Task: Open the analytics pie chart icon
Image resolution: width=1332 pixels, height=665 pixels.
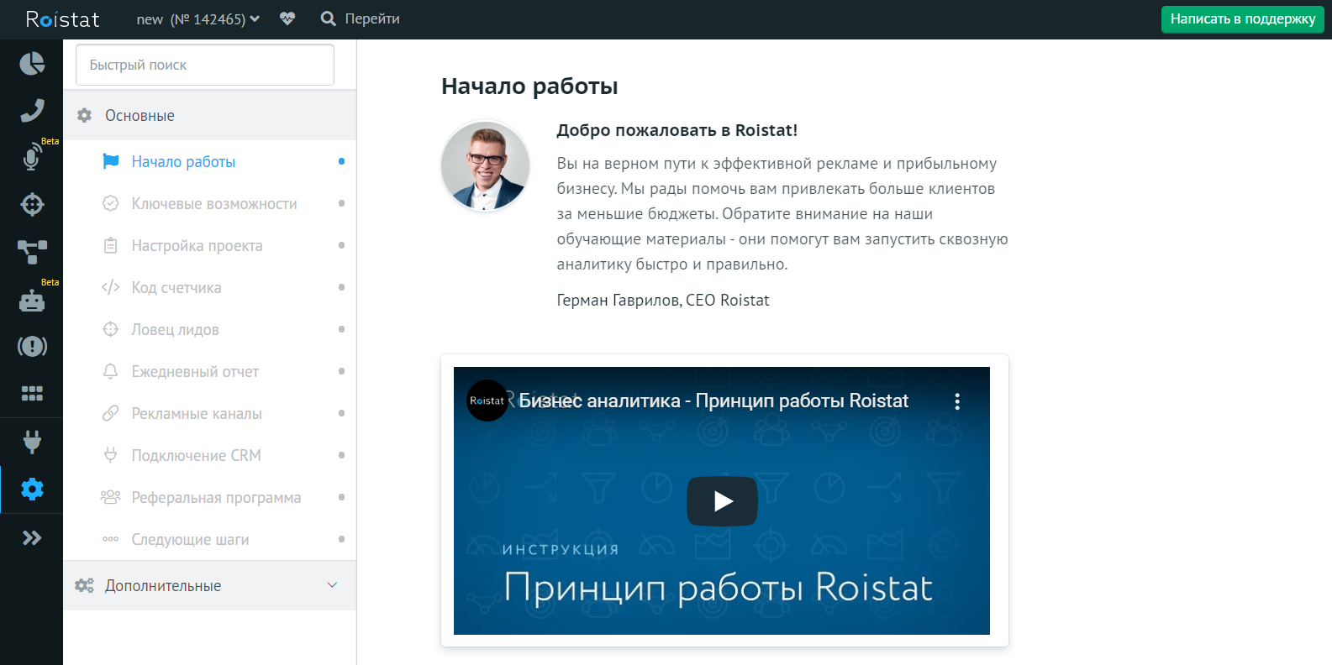Action: click(32, 64)
